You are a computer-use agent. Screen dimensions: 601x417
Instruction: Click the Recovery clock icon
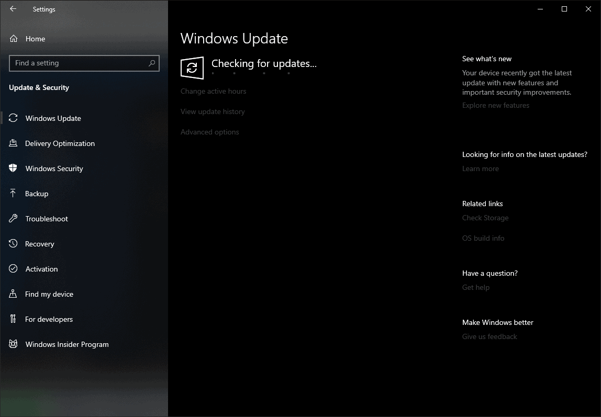tap(14, 244)
